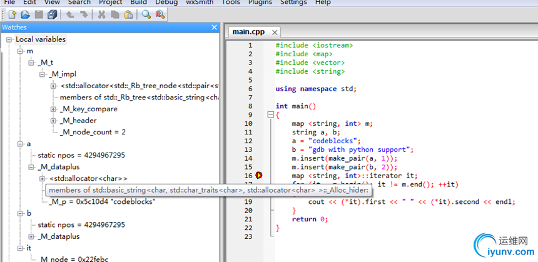Click the code line "using namespace std;"
The width and height of the screenshot is (538, 262).
pyautogui.click(x=316, y=89)
